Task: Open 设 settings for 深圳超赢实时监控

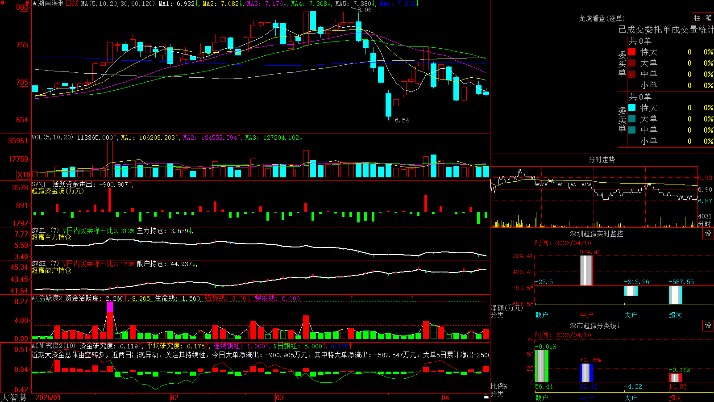Action: coord(708,234)
